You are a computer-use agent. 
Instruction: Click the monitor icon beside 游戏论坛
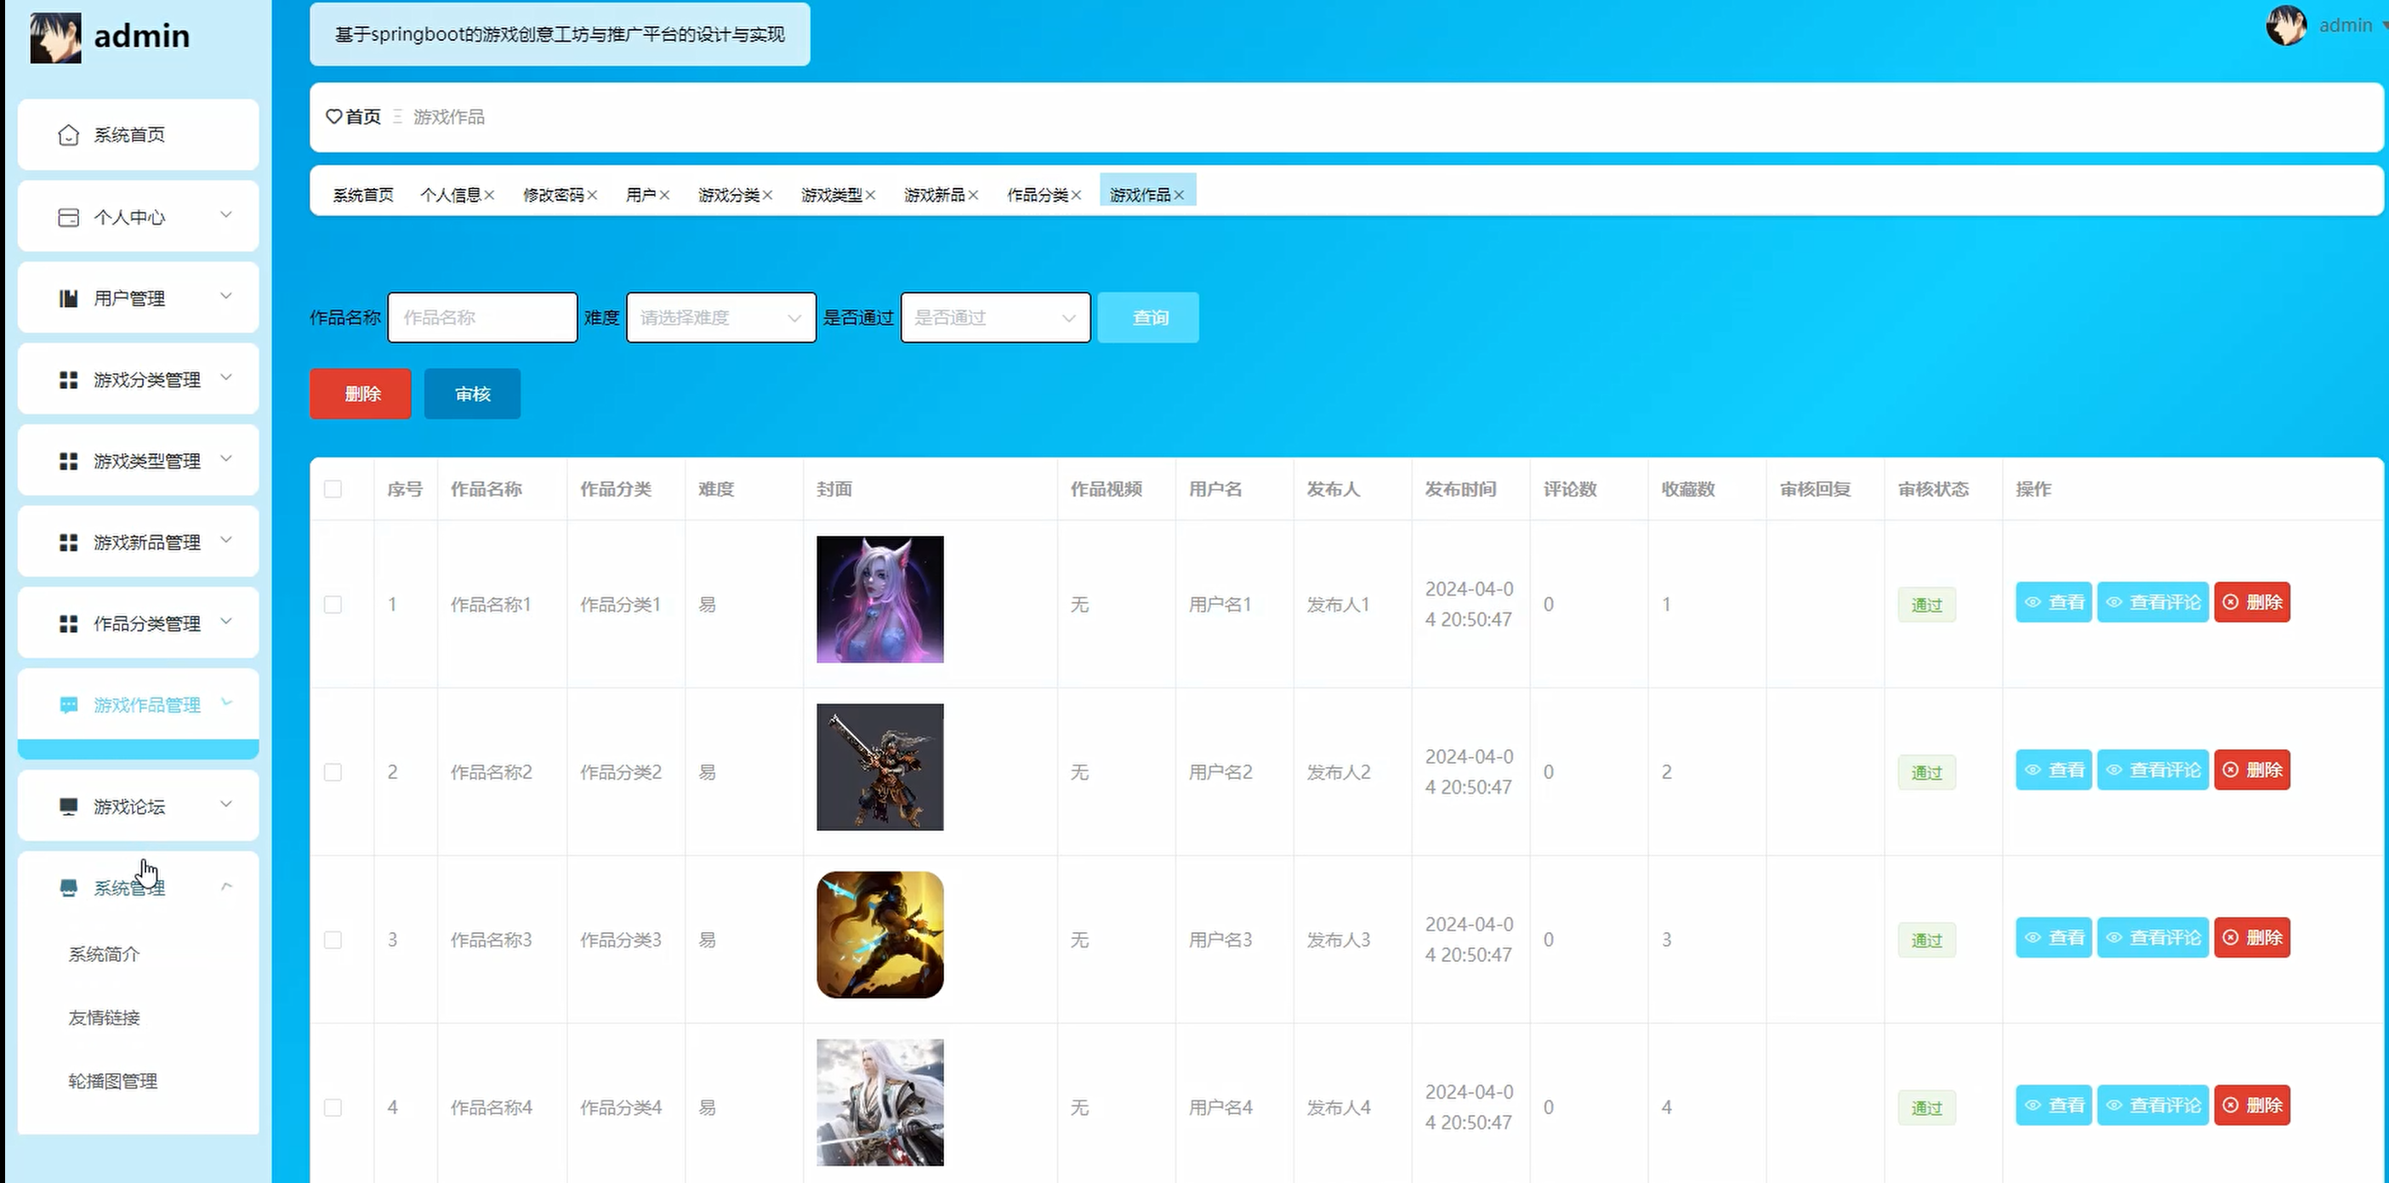click(68, 806)
